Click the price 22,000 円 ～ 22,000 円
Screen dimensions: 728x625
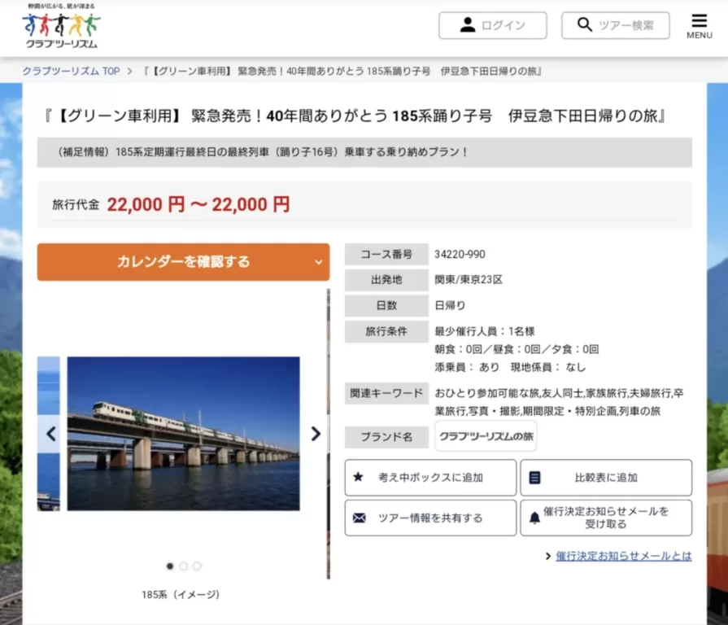[198, 204]
